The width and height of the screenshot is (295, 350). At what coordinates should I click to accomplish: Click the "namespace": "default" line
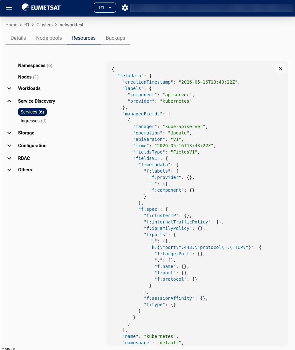tap(153, 343)
